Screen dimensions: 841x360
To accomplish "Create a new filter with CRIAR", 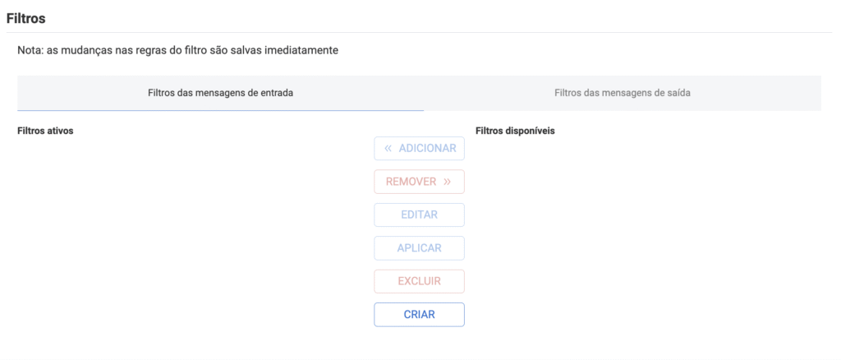I will [x=419, y=314].
